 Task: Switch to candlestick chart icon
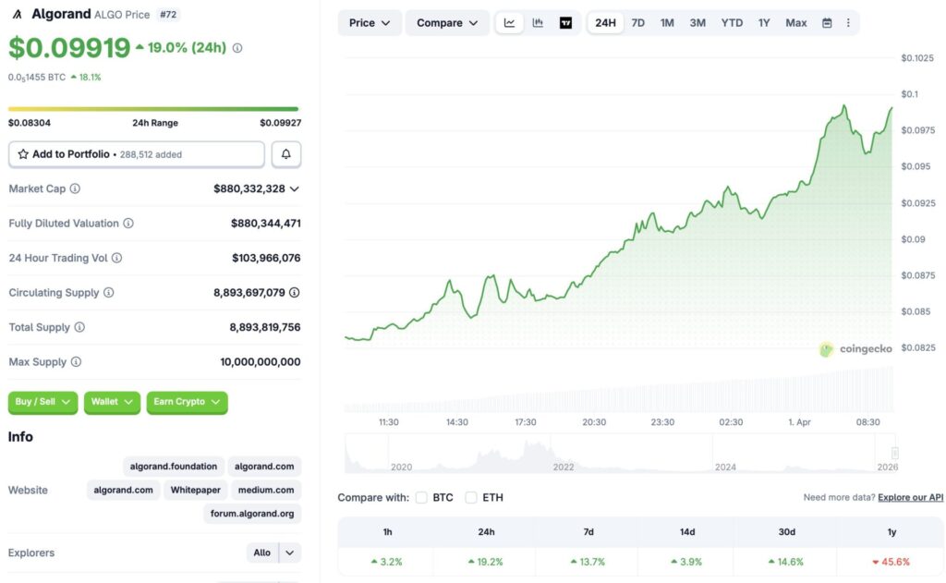tap(538, 23)
